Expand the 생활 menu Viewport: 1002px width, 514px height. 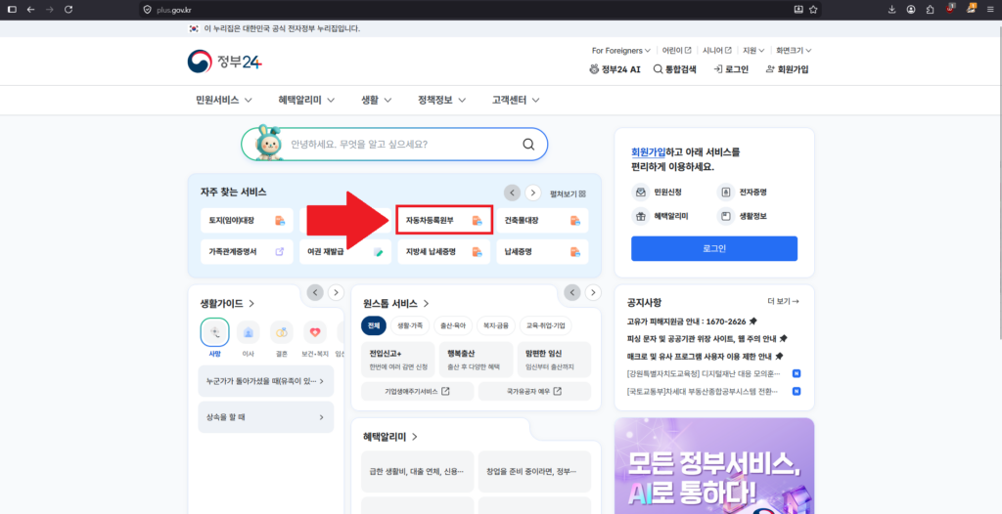(377, 101)
